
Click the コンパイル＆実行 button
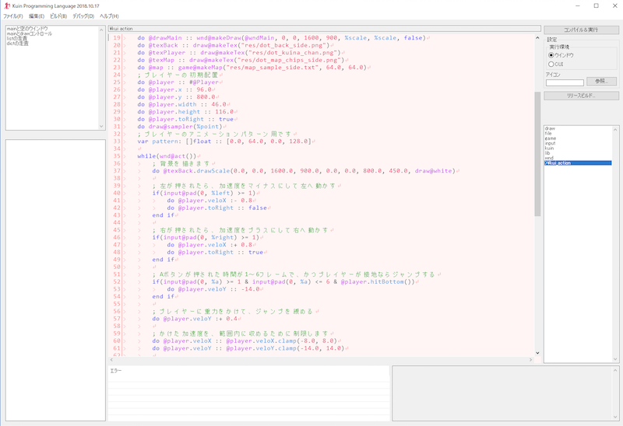click(x=581, y=30)
